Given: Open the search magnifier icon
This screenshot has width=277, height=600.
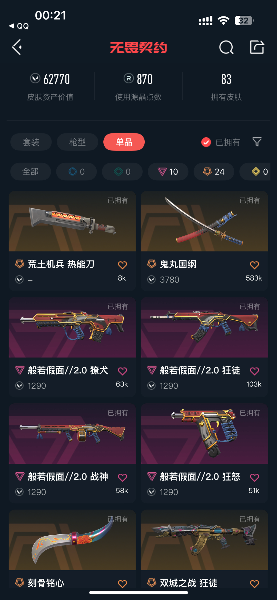Looking at the screenshot, I should pyautogui.click(x=226, y=47).
